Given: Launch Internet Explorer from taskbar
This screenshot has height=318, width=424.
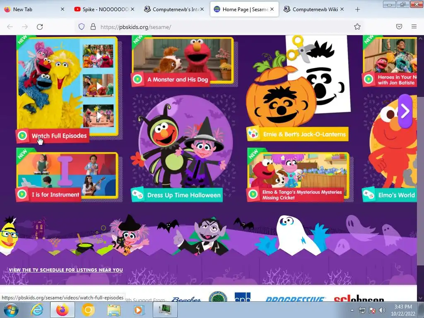Looking at the screenshot, I should point(36,310).
